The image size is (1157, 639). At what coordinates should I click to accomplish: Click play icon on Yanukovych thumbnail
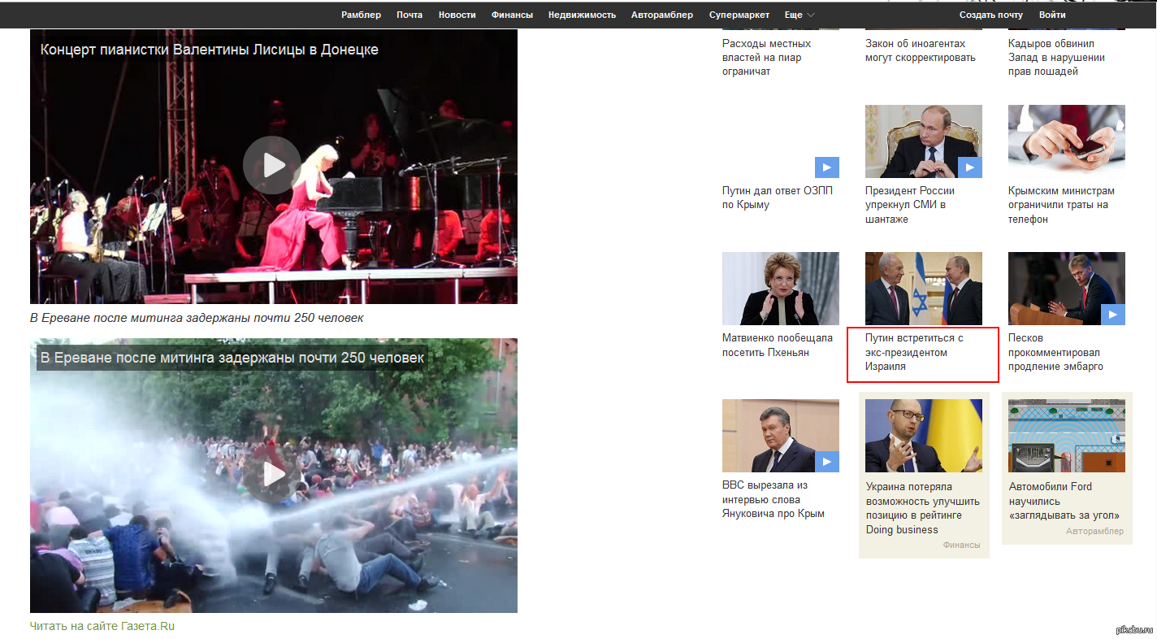(826, 462)
